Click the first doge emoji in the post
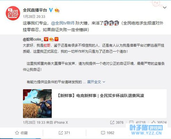The width and height of the screenshot is (171, 139). coord(106,23)
